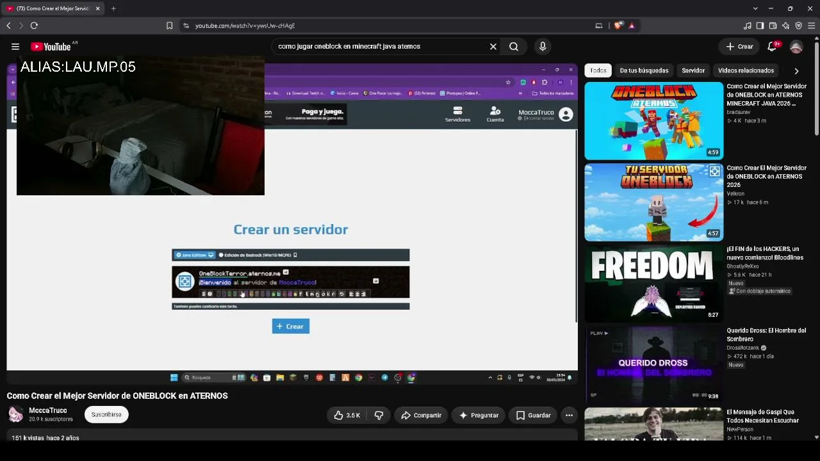Open video title by bradsurav

pos(766,95)
